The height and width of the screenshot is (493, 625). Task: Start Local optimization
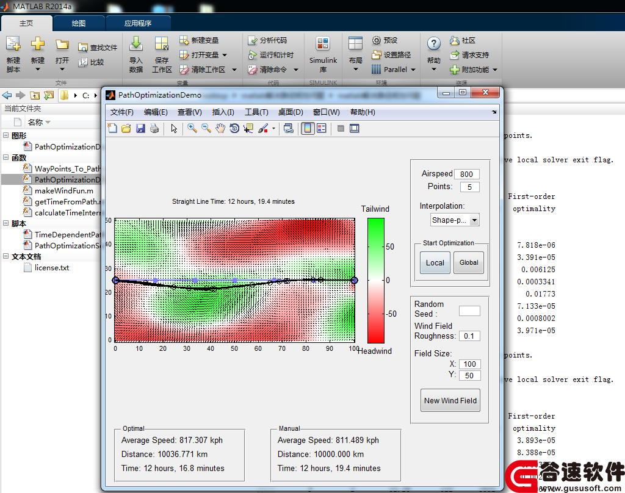pos(435,262)
